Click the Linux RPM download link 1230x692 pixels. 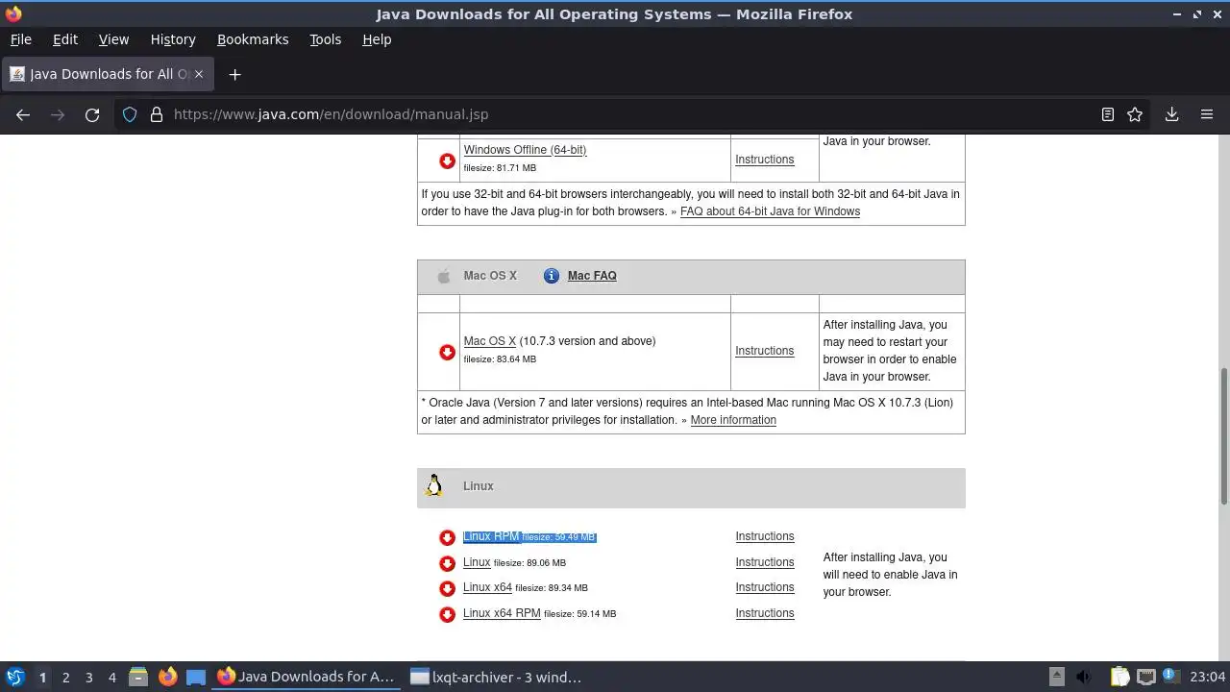click(491, 536)
